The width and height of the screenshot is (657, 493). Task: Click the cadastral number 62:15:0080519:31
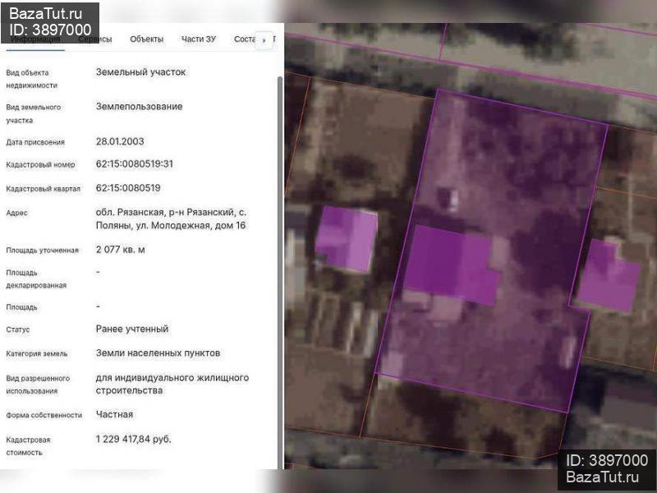tap(134, 164)
